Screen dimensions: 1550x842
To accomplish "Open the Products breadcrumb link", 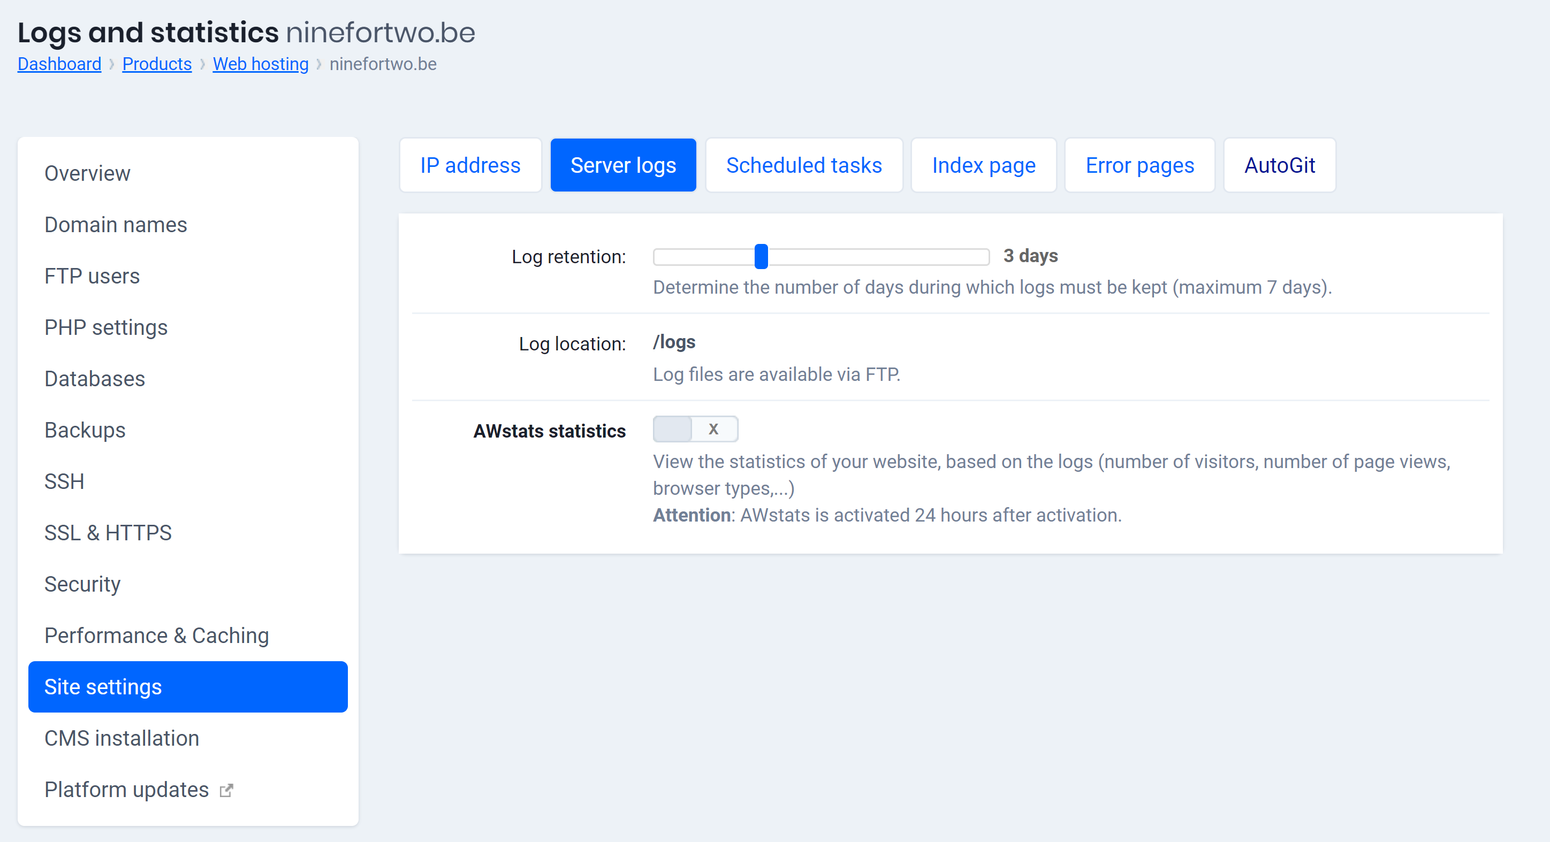I will 157,64.
